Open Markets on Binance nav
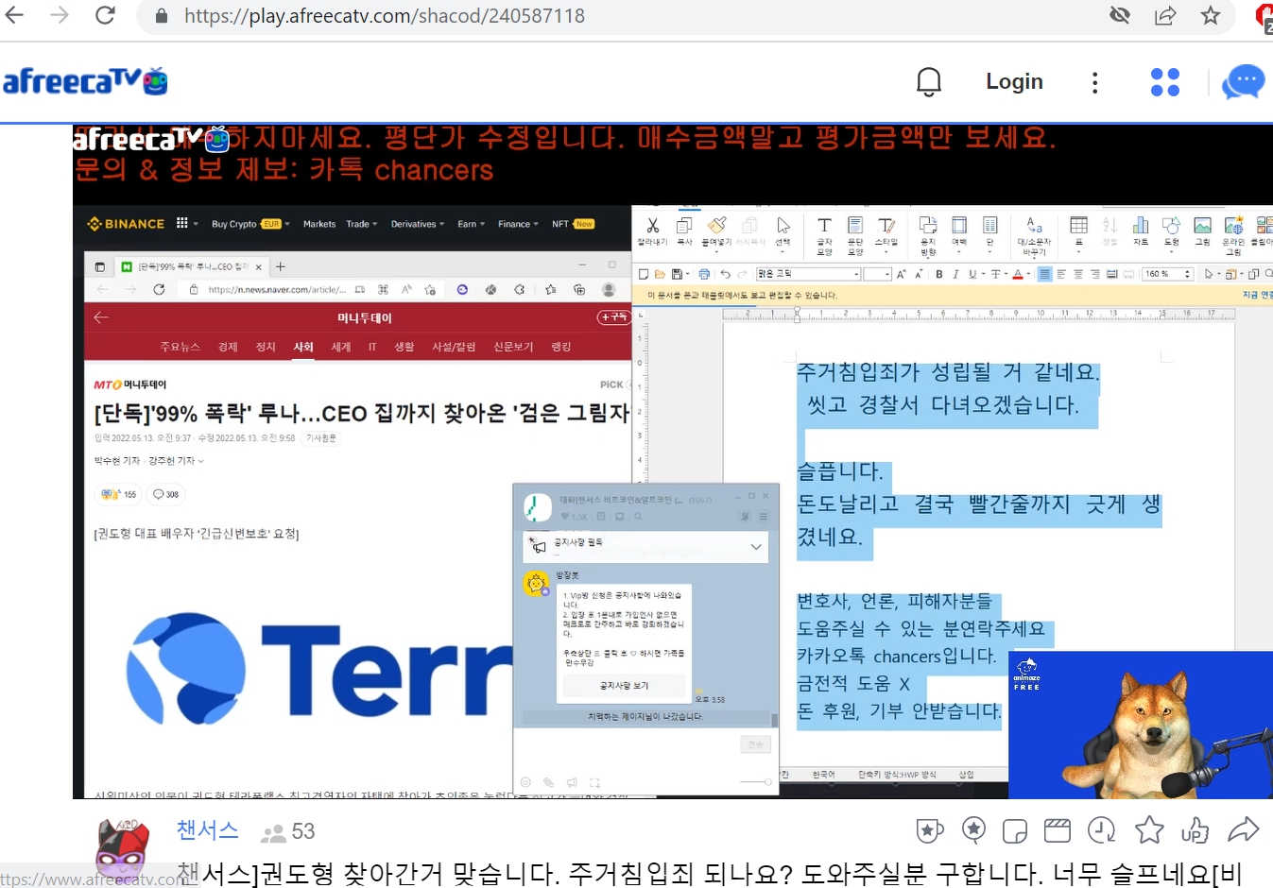 [319, 224]
